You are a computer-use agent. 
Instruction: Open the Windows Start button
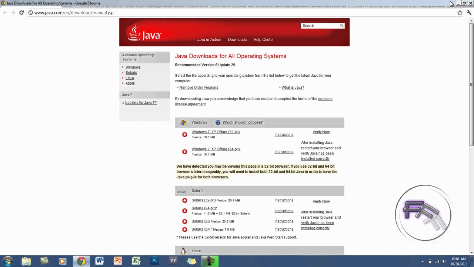(8, 261)
